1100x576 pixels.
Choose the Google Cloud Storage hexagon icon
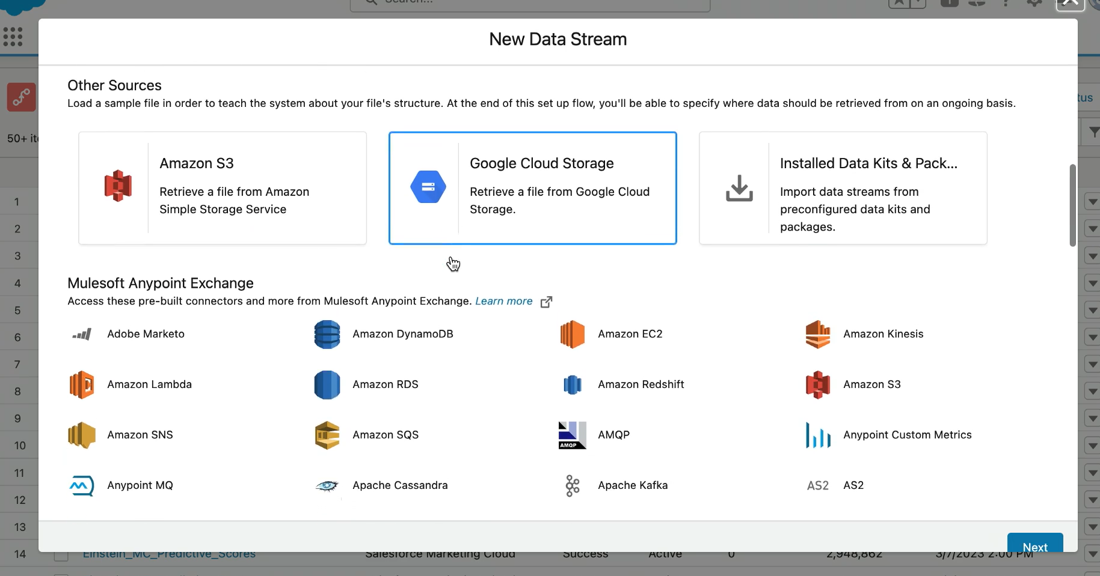(x=428, y=187)
